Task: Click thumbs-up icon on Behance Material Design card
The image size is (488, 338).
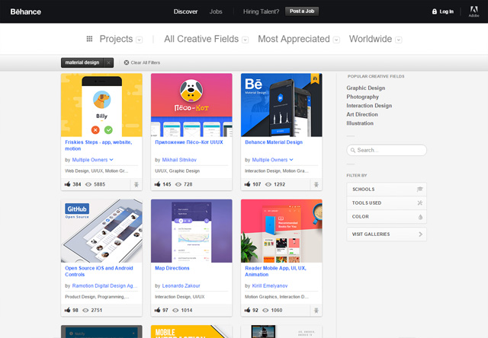Action: coord(247,184)
